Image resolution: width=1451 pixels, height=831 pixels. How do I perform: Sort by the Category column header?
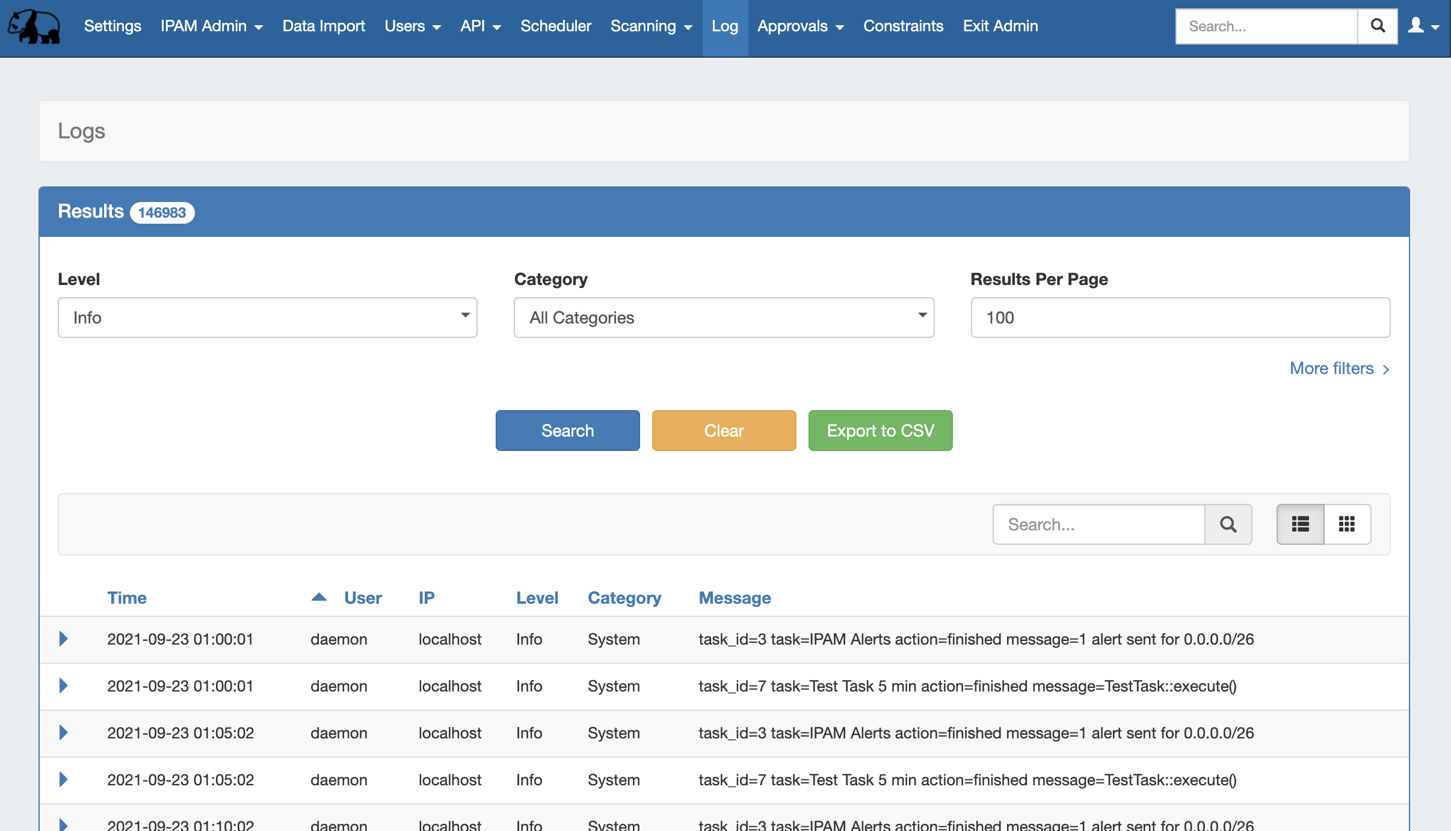[x=624, y=598]
